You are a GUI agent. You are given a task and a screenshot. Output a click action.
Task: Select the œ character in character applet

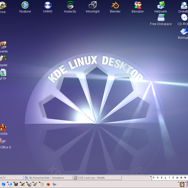(x=177, y=178)
